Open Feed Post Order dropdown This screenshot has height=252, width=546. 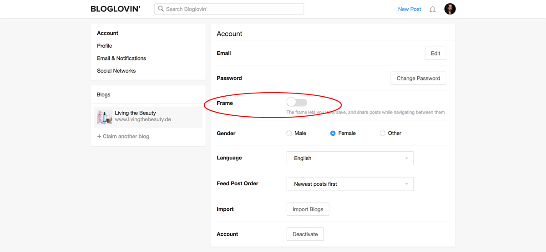[x=350, y=184]
